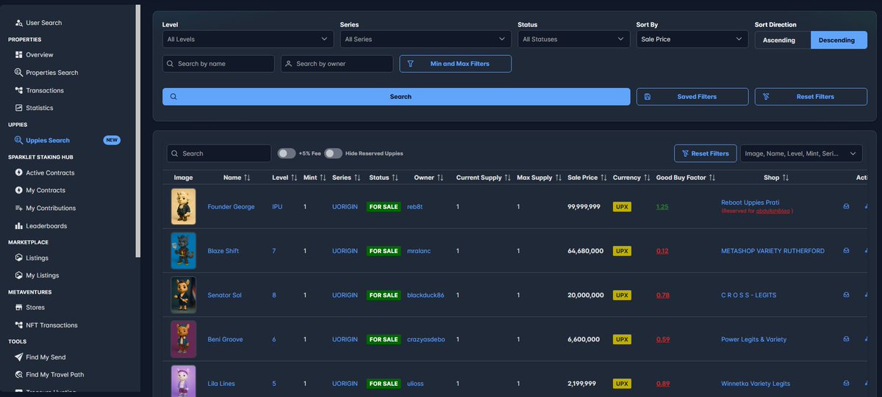The height and width of the screenshot is (397, 882).
Task: Sort table by Sale Price column
Action: pyautogui.click(x=588, y=178)
